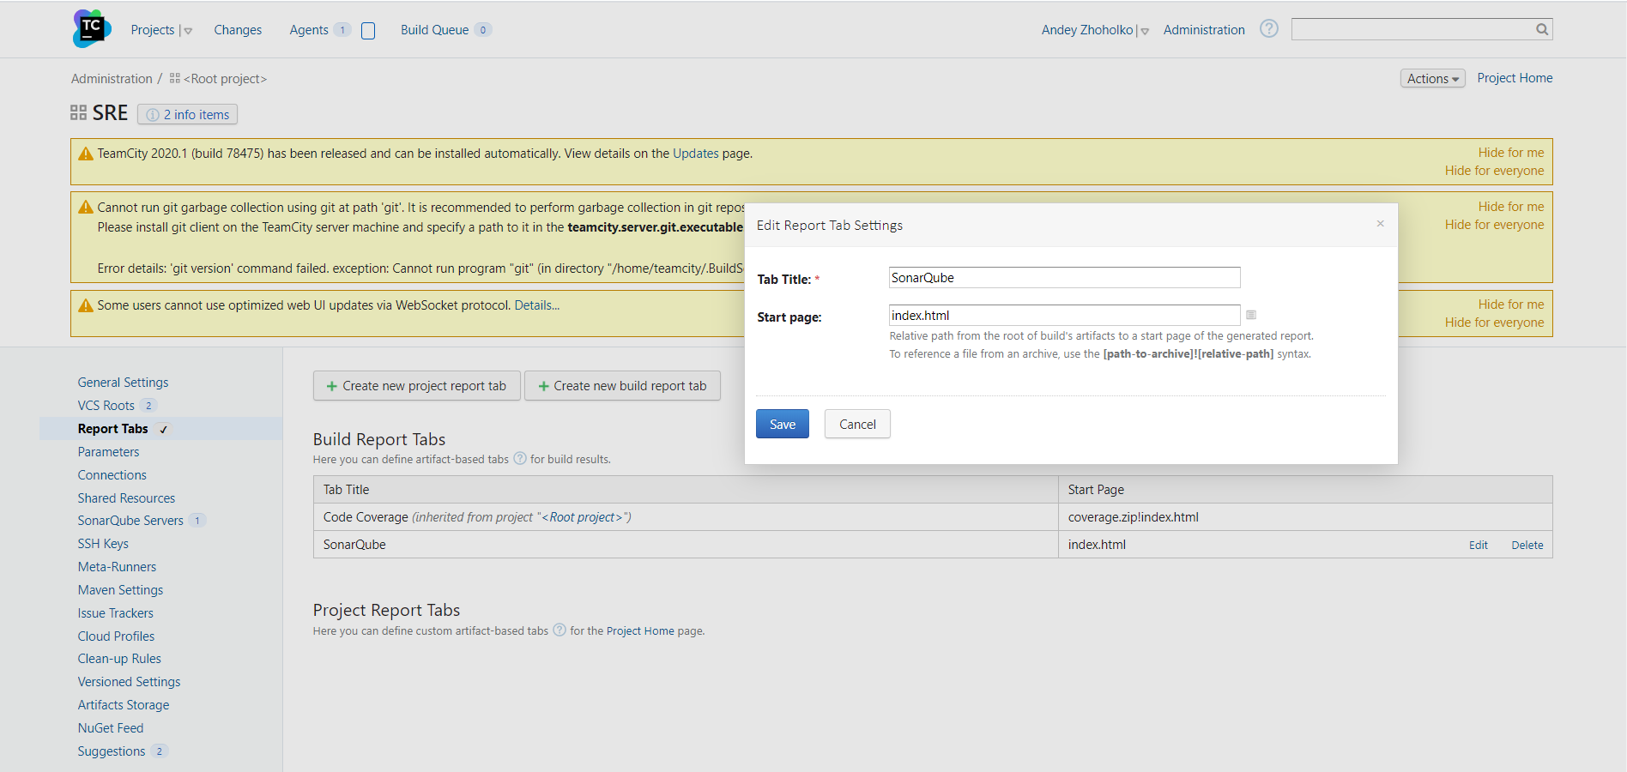This screenshot has height=772, width=1627.
Task: Open Connections settings in sidebar
Action: [x=112, y=475]
